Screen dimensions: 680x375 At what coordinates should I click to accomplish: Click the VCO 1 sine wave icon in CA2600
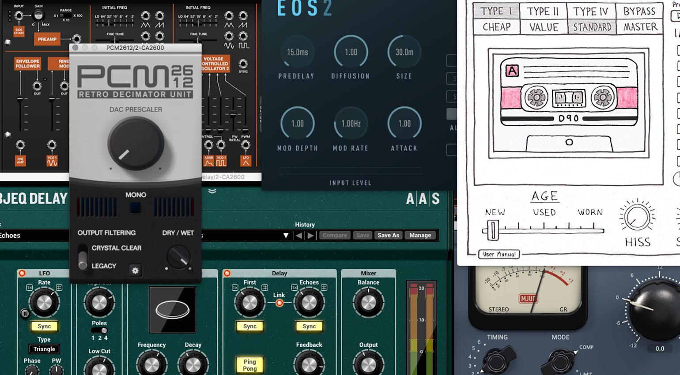52,161
